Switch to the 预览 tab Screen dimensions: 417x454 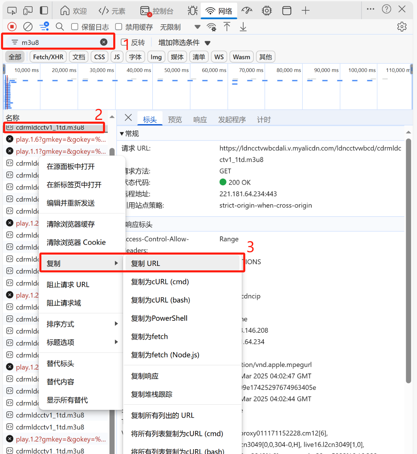(x=175, y=119)
